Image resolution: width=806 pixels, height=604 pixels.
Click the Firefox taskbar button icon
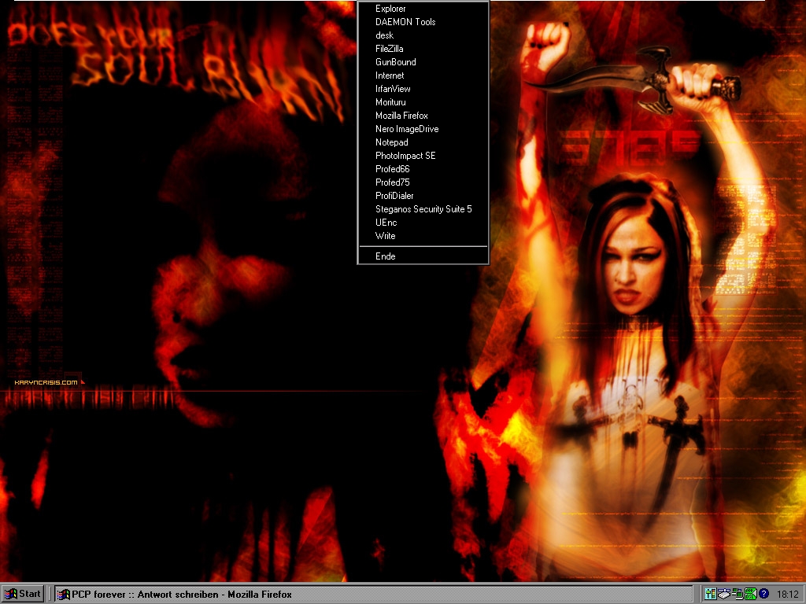(63, 595)
